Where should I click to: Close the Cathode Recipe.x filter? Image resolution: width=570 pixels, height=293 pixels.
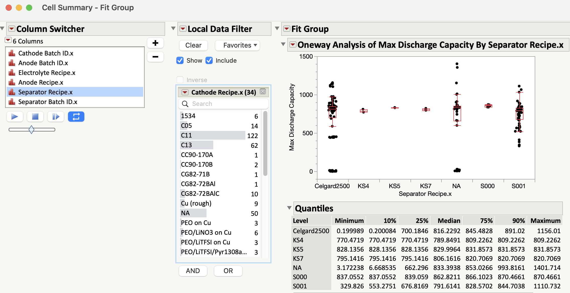point(263,92)
